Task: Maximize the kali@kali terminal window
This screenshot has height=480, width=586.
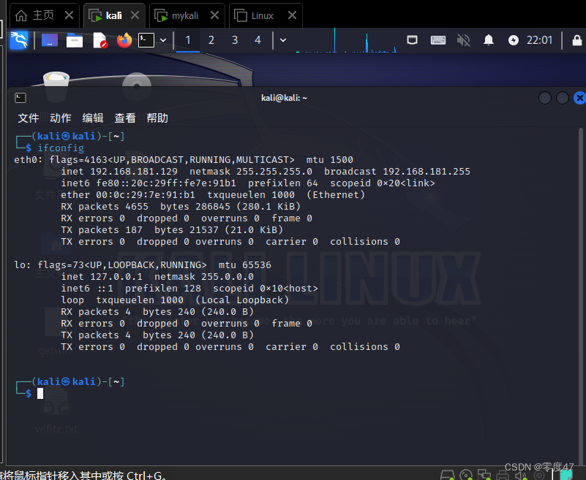Action: pyautogui.click(x=562, y=98)
